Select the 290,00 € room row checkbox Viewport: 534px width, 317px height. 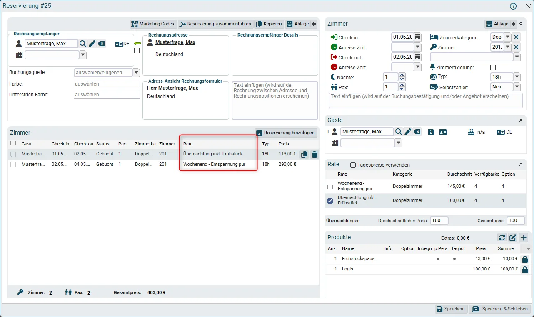[13, 165]
